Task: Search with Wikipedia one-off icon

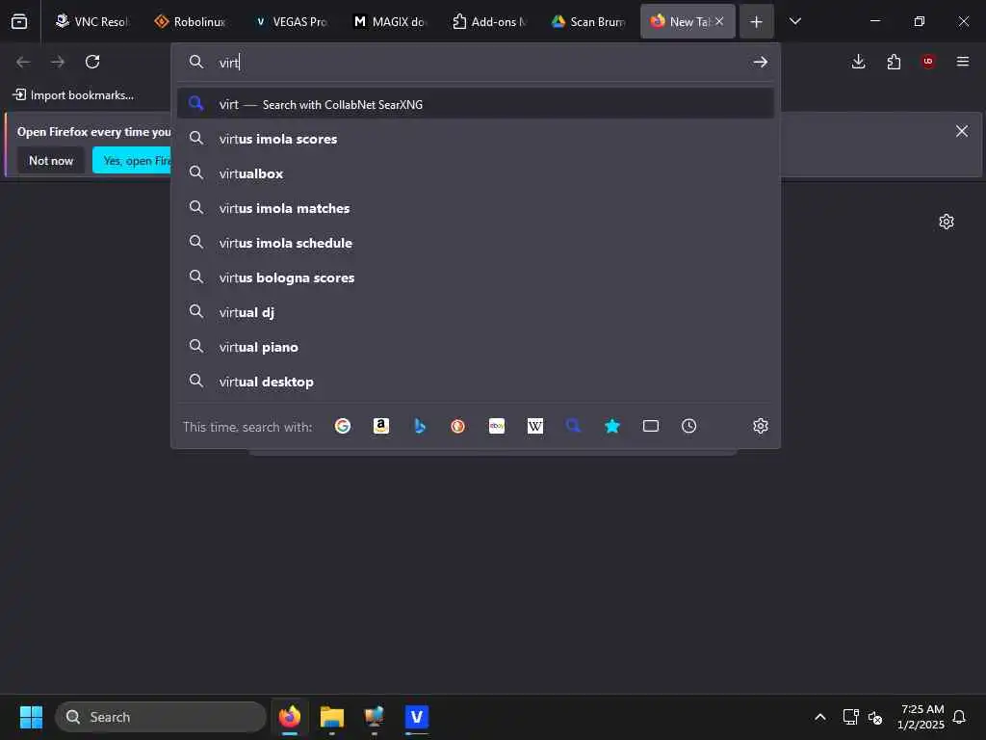Action: [535, 426]
